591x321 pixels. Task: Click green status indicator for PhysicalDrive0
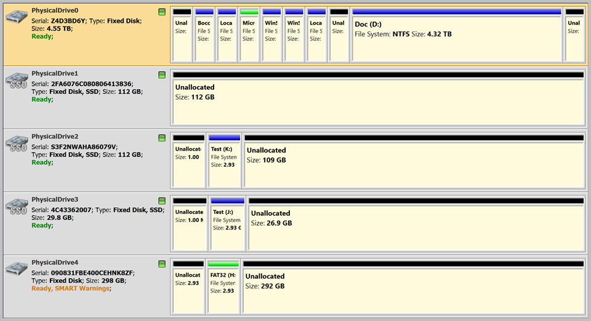point(162,12)
